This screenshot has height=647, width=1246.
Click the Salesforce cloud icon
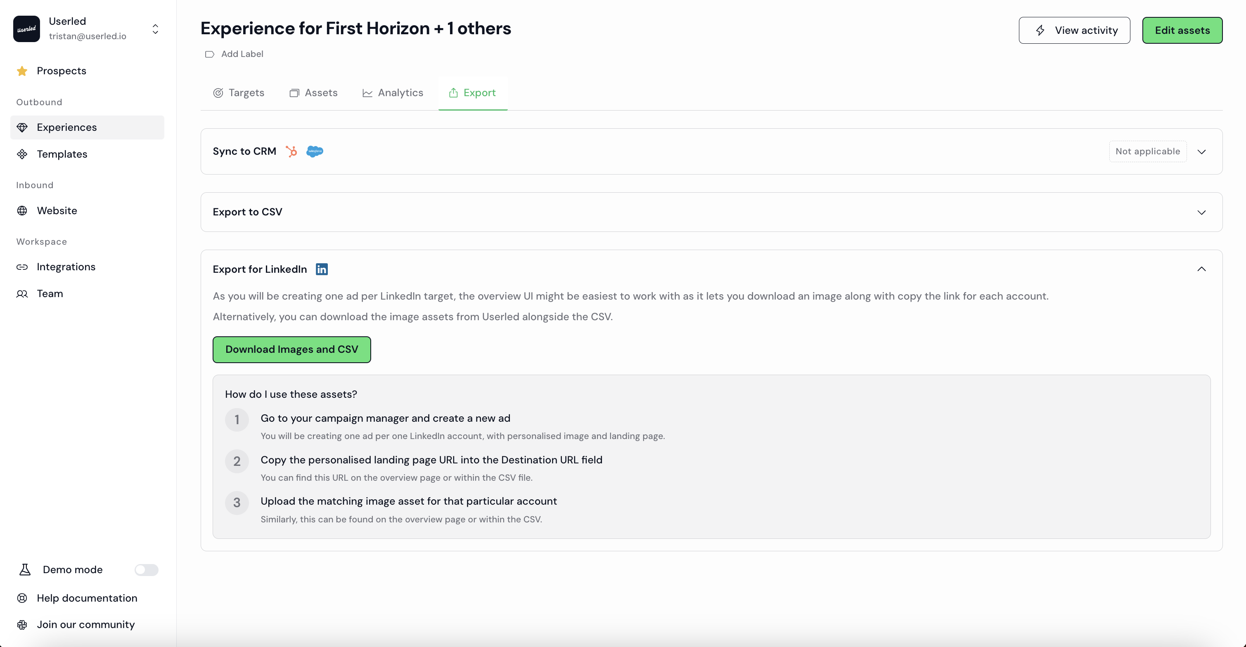(x=315, y=151)
